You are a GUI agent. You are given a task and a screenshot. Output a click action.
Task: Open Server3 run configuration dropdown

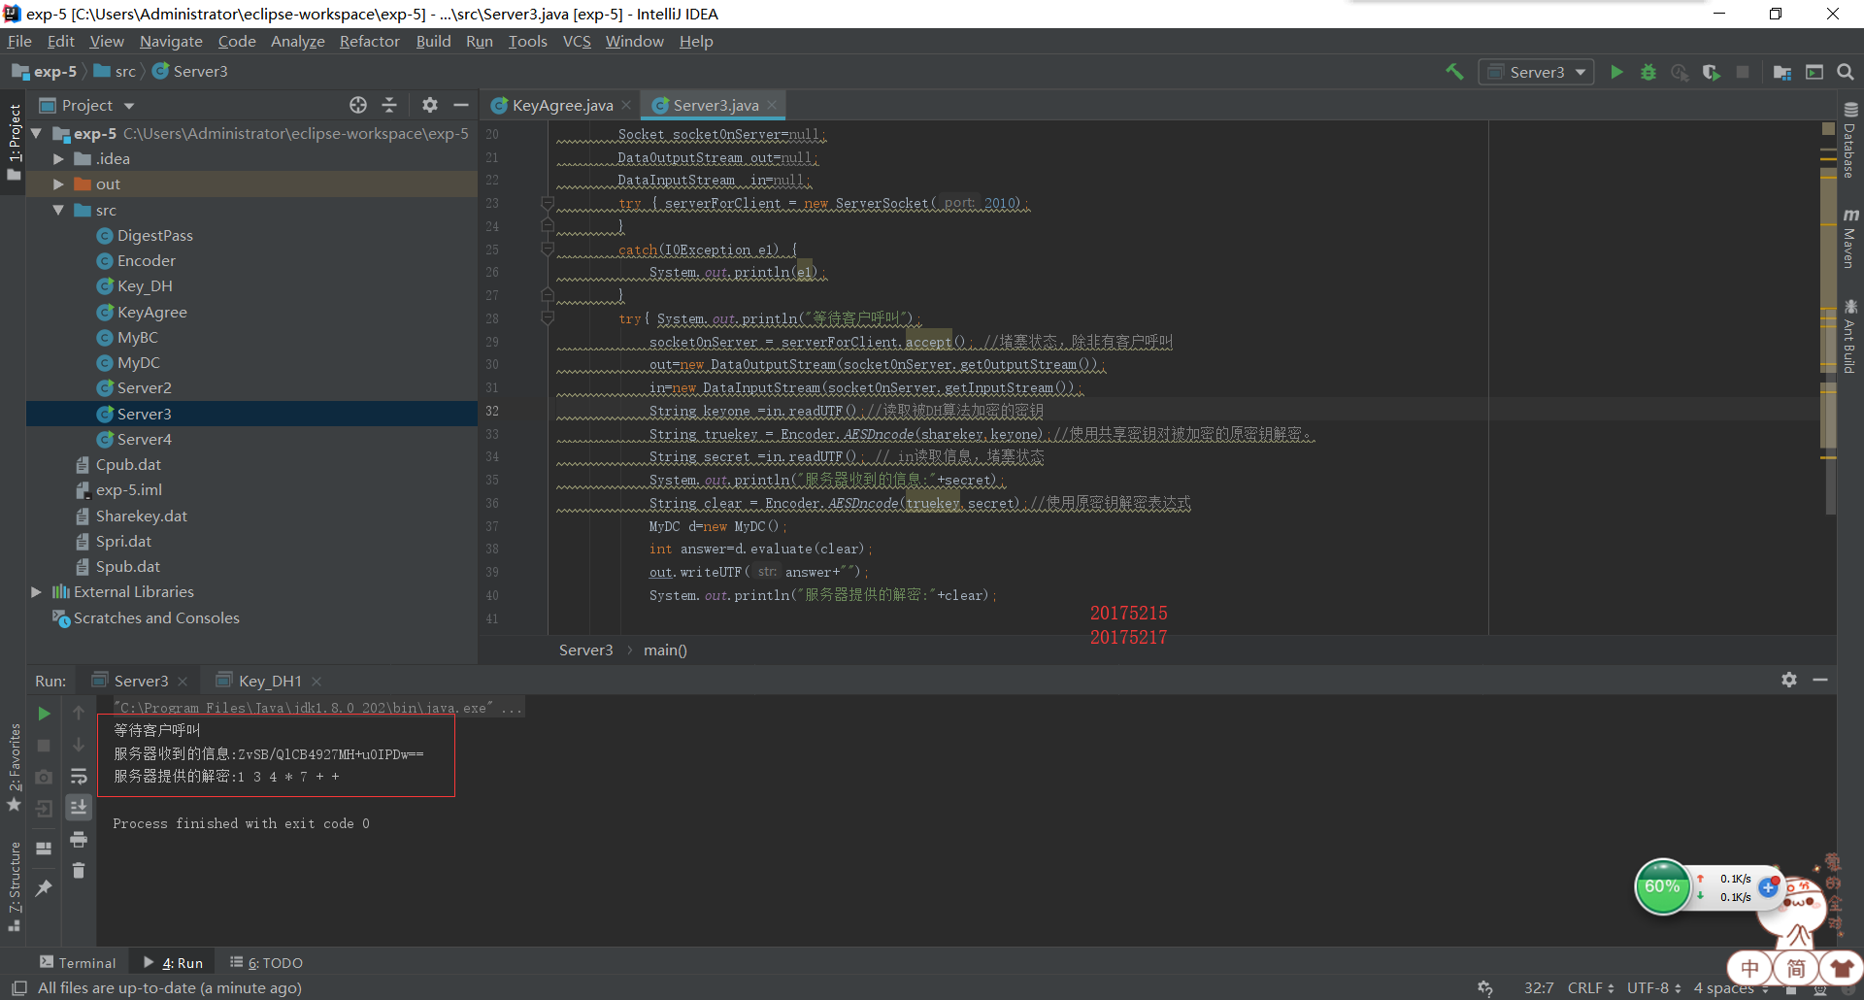[1537, 72]
